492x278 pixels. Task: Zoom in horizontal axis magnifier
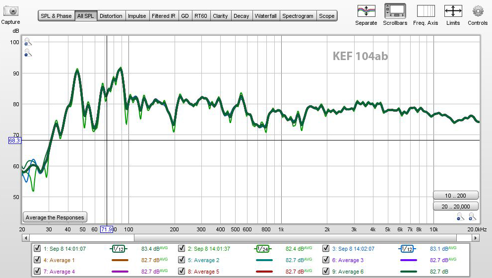[472, 216]
